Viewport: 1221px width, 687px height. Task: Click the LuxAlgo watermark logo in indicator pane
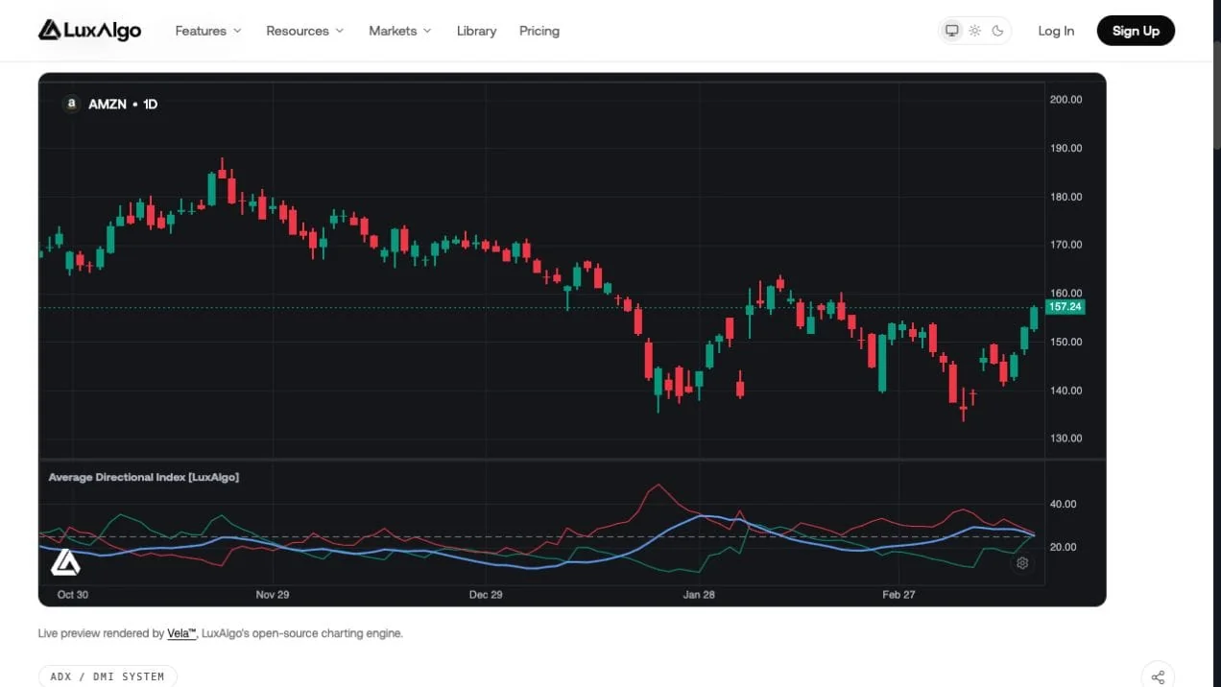pyautogui.click(x=65, y=562)
